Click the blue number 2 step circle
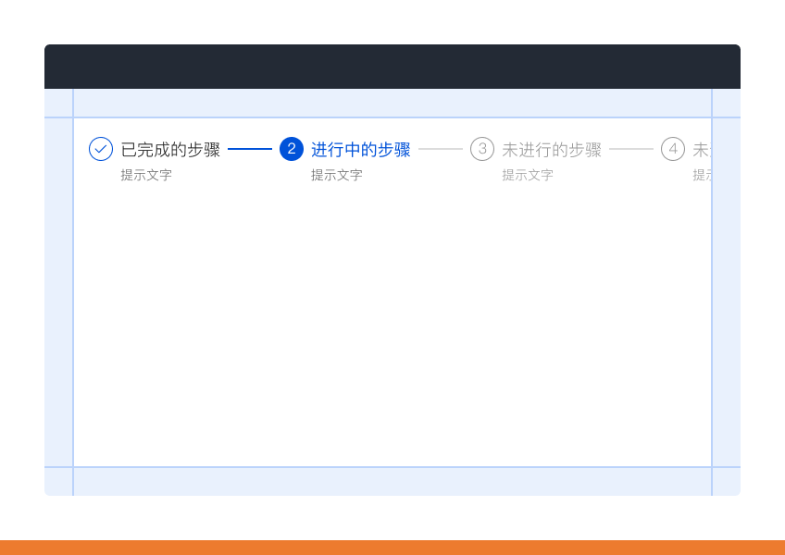 (292, 149)
